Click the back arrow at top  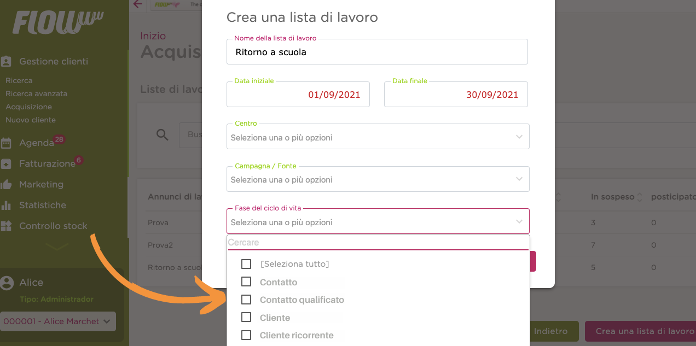pyautogui.click(x=138, y=4)
